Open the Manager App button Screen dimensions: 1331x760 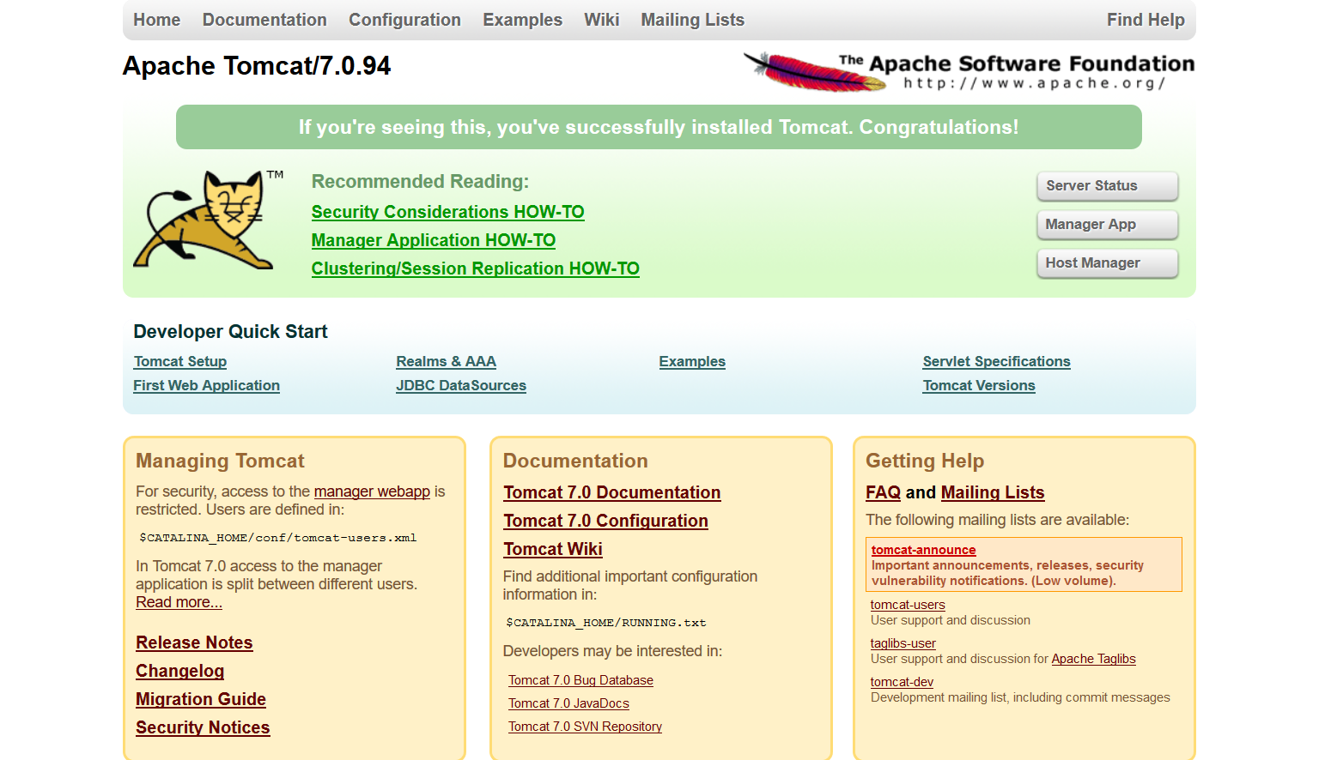(x=1107, y=225)
